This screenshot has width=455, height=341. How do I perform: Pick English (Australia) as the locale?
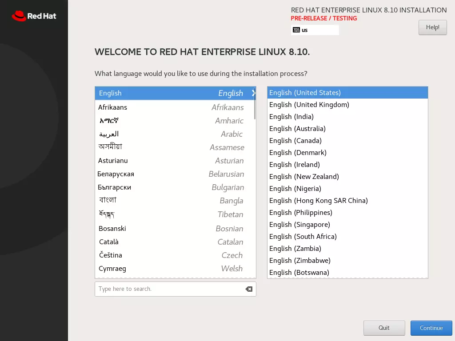click(x=297, y=128)
